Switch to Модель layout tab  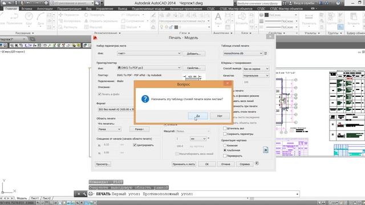(x=22, y=198)
